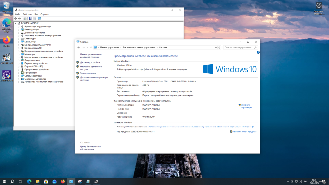Click the control panel search field
The image size is (329, 185).
point(239,47)
